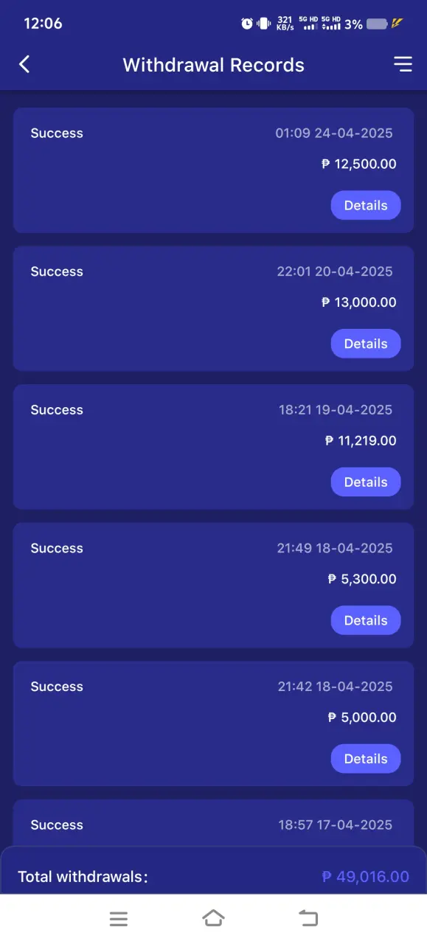Tap the Android home navigation icon
The image size is (427, 944).
213,918
